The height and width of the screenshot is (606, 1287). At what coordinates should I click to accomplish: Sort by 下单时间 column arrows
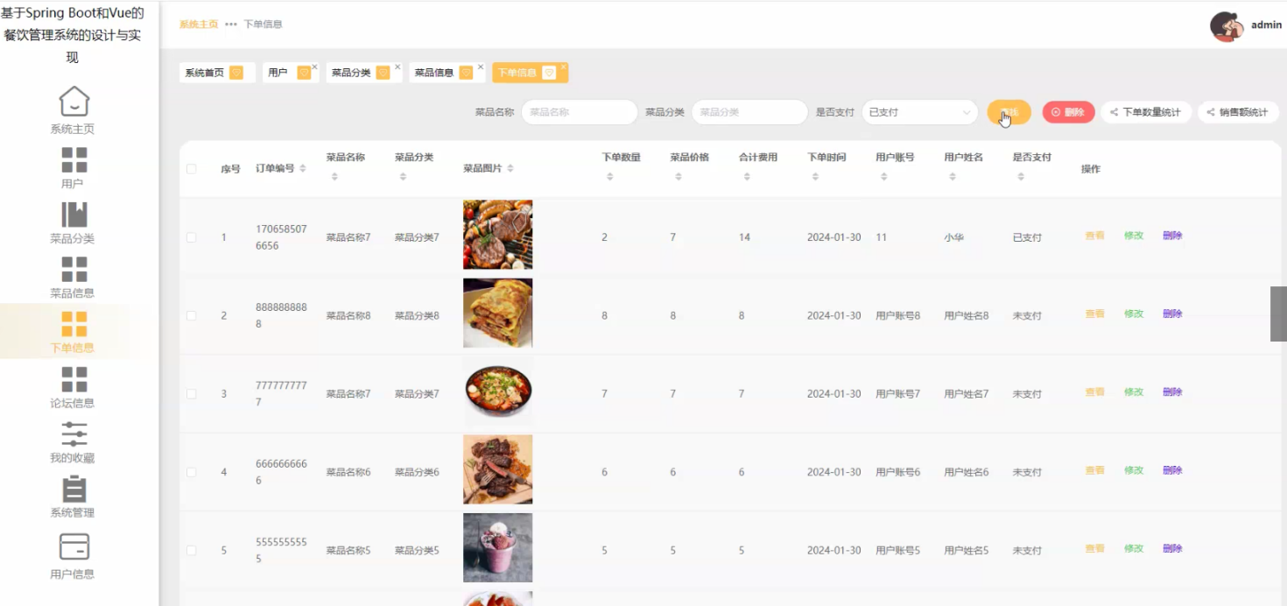click(x=815, y=177)
